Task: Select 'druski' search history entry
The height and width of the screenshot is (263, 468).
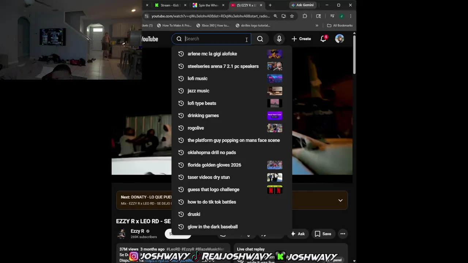Action: tap(231, 214)
